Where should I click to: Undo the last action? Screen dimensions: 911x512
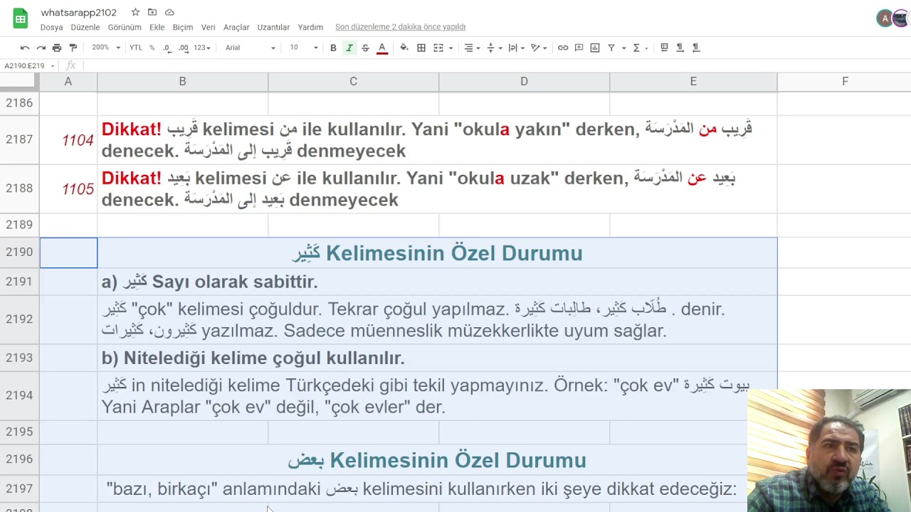click(x=25, y=48)
